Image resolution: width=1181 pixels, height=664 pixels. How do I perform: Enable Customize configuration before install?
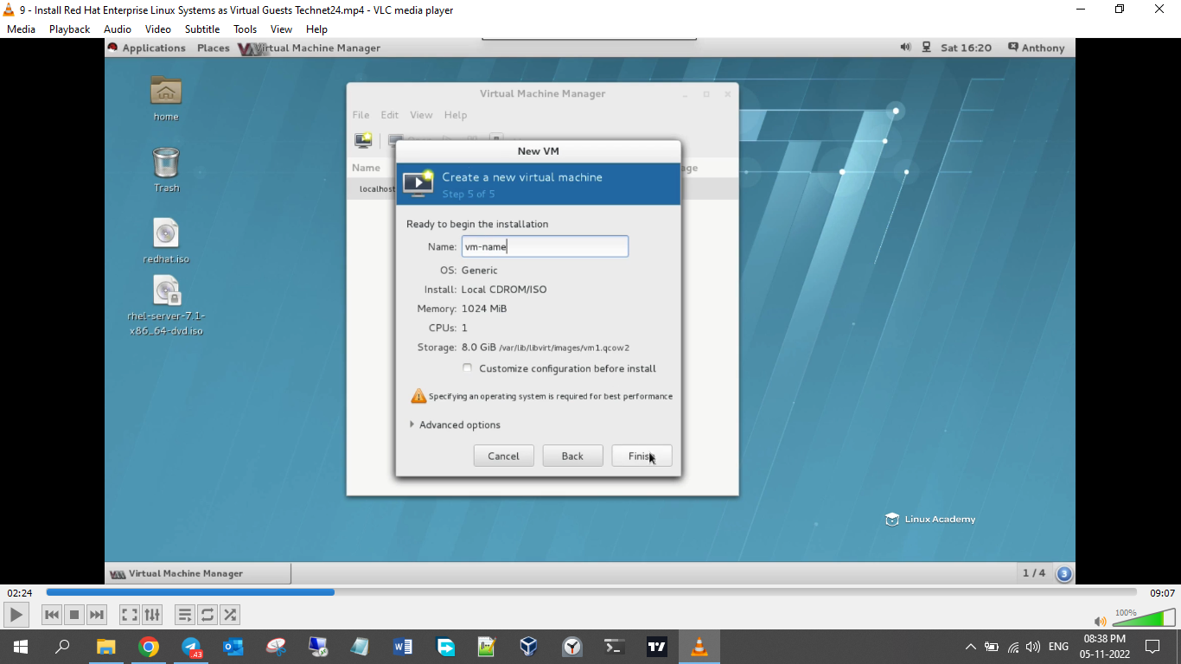pyautogui.click(x=468, y=368)
